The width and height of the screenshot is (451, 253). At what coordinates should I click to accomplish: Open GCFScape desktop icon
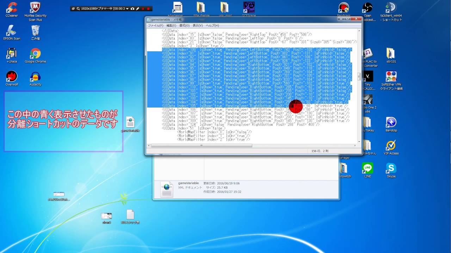pos(249,9)
